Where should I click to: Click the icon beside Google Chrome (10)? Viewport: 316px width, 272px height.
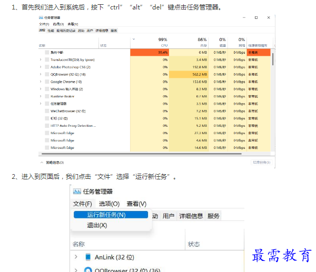[x=47, y=82]
